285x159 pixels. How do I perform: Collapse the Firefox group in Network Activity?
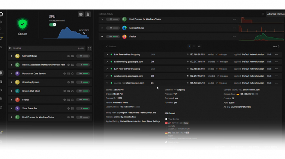pyautogui.click(x=102, y=37)
